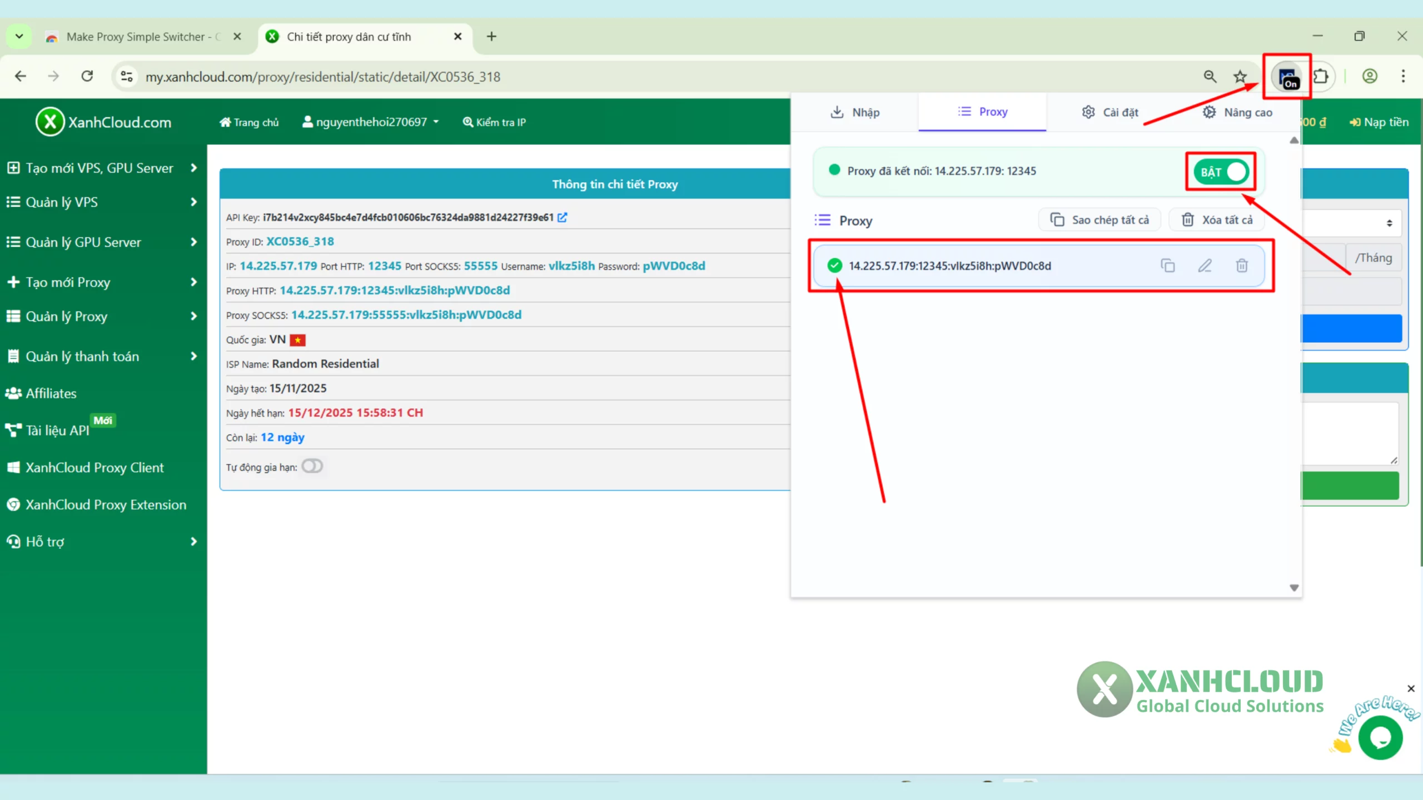Image resolution: width=1423 pixels, height=800 pixels.
Task: Bookmark this page with the star icon
Action: (1240, 76)
